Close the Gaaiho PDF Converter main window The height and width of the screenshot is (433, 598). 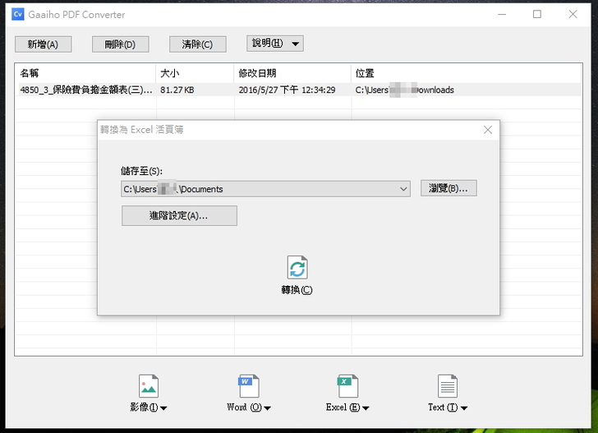[573, 15]
